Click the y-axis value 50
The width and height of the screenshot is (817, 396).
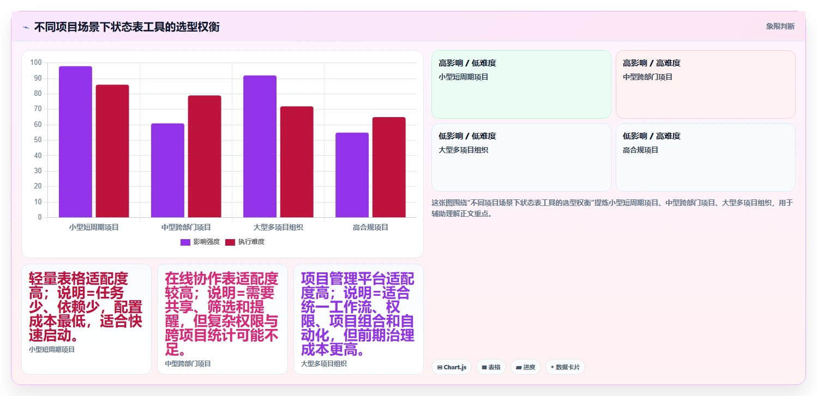pyautogui.click(x=38, y=140)
